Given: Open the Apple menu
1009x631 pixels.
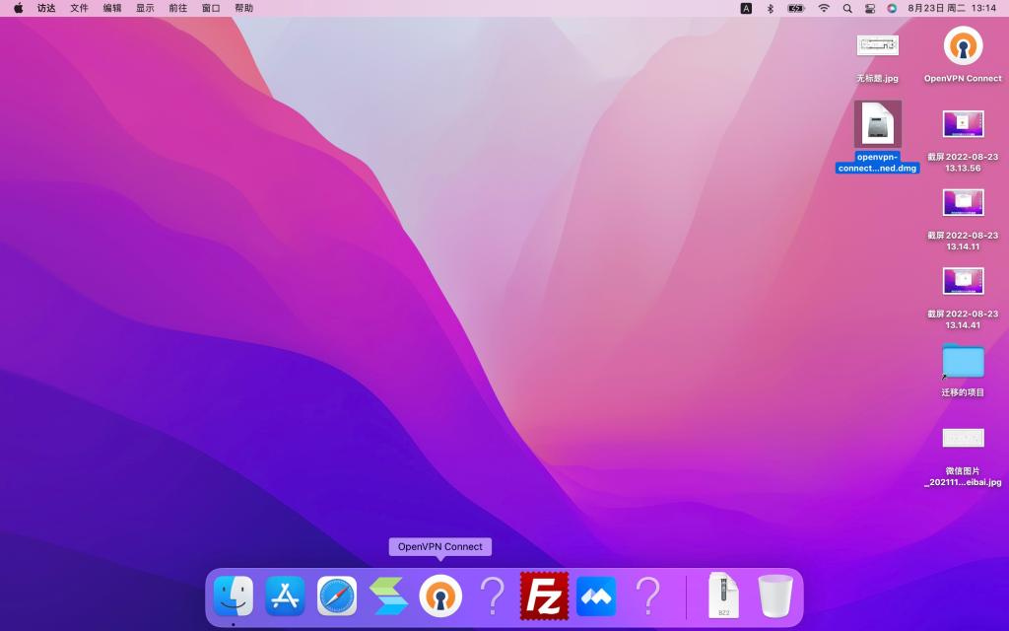Looking at the screenshot, I should tap(19, 8).
